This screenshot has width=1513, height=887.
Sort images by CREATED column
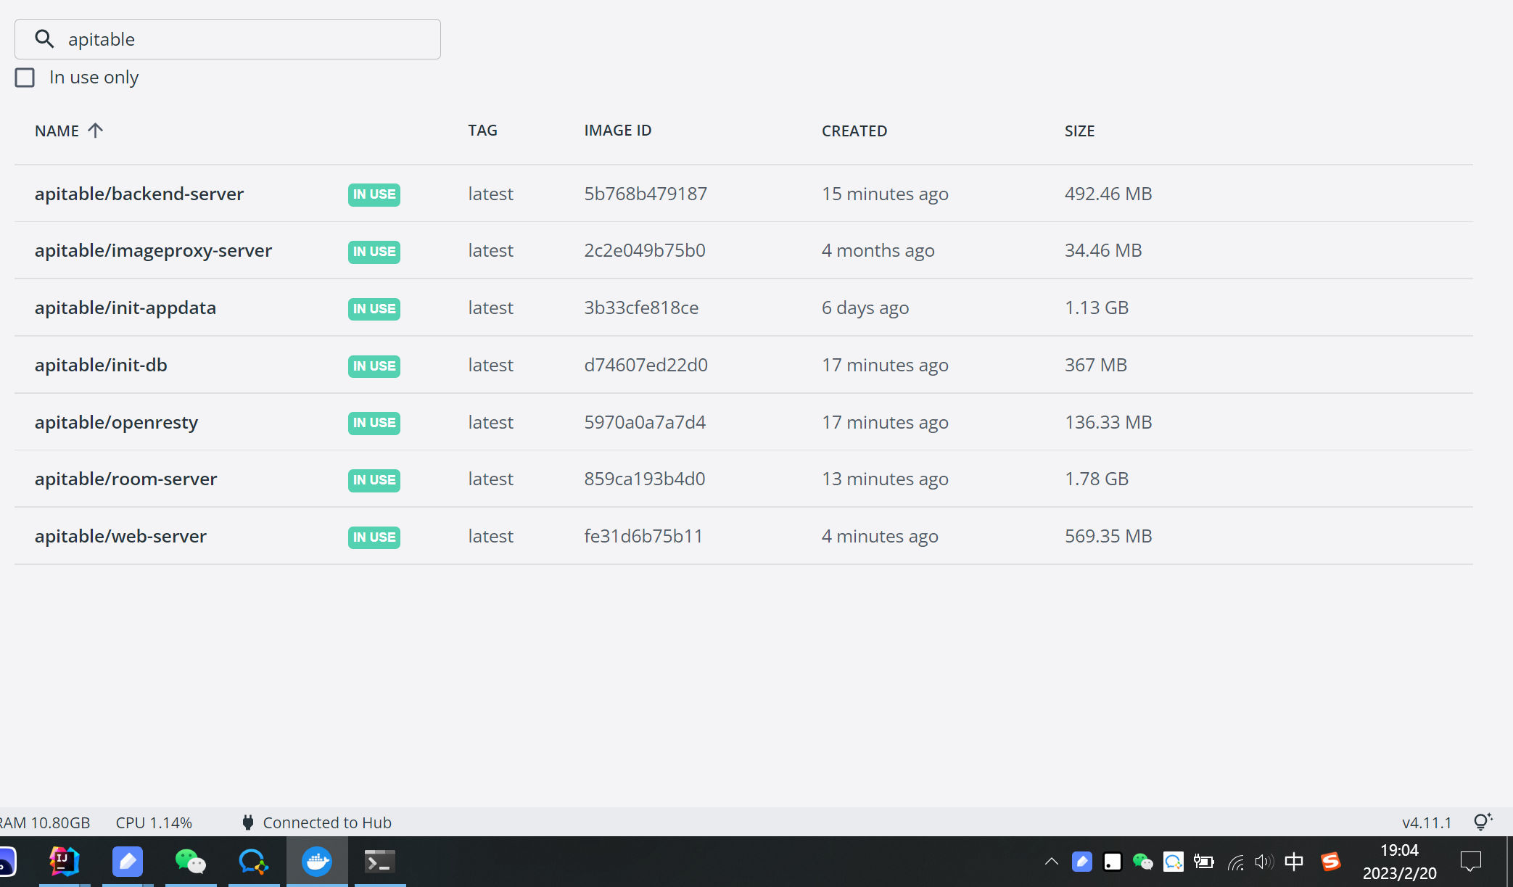(x=854, y=131)
